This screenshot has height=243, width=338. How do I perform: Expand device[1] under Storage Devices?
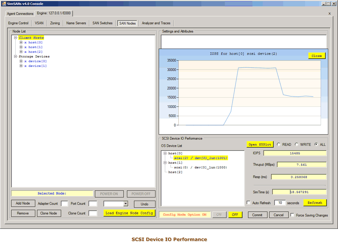tap(21, 66)
